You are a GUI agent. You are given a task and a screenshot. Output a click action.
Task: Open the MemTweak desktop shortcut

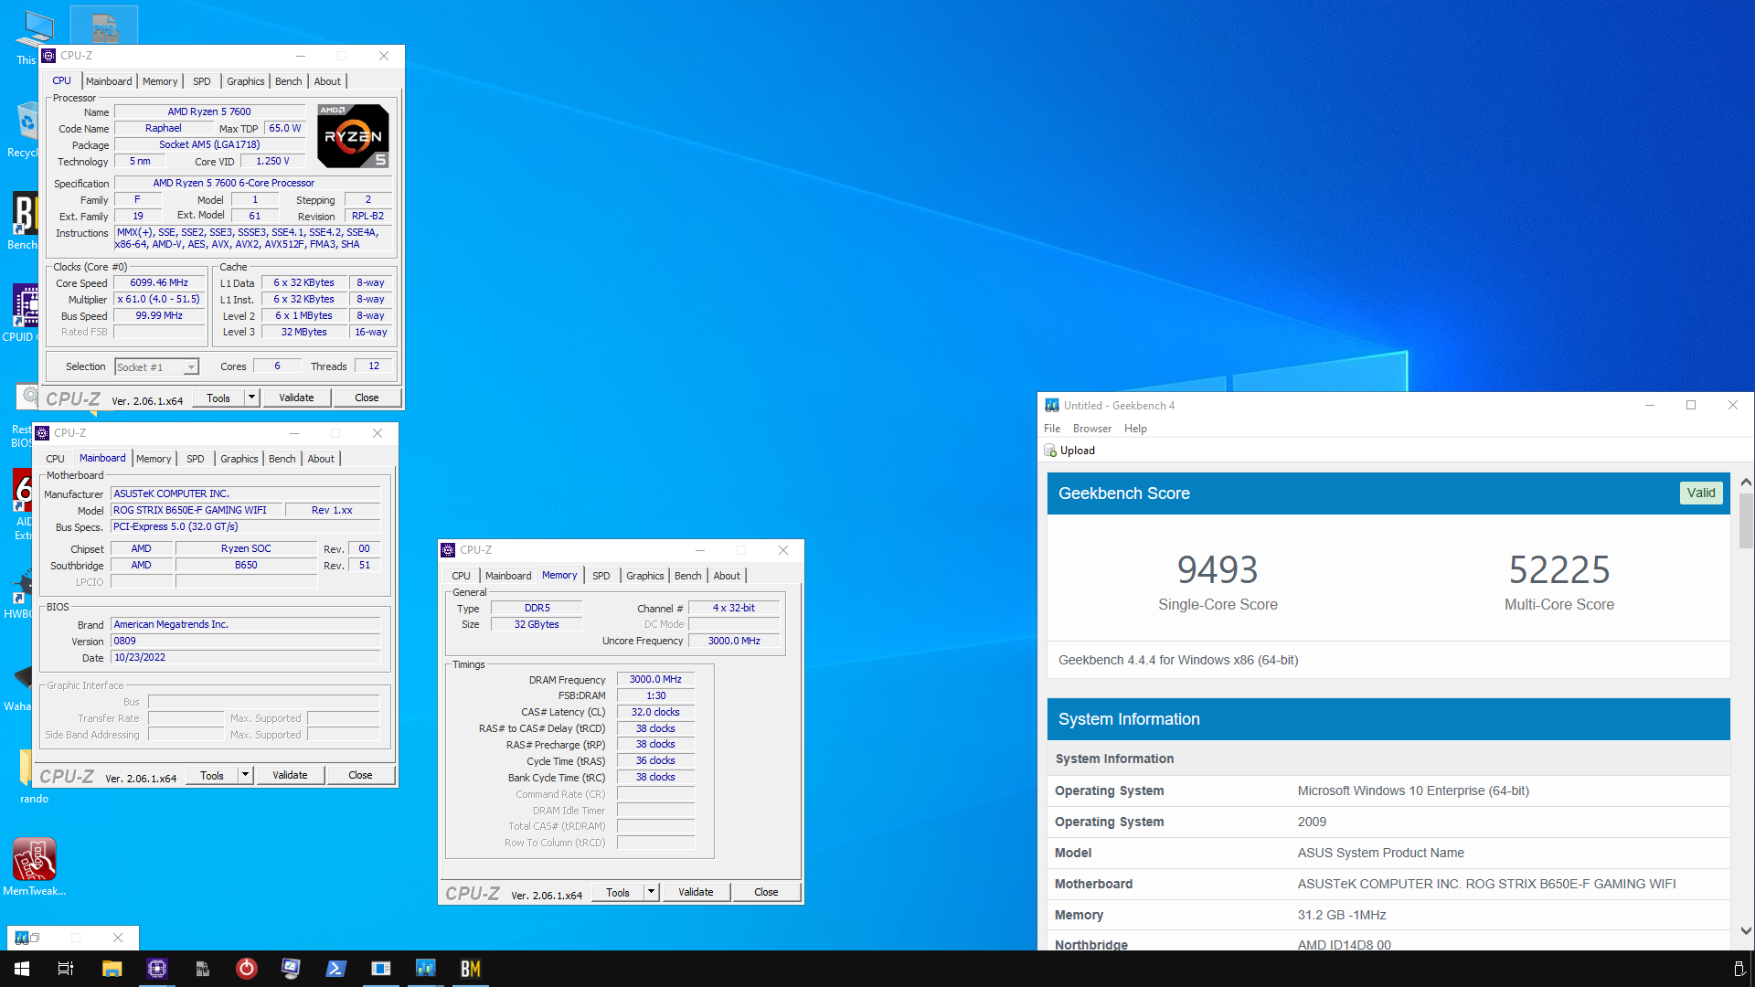coord(34,867)
